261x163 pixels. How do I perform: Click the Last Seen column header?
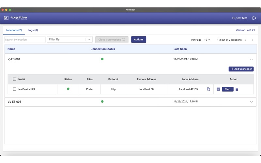coord(180,49)
